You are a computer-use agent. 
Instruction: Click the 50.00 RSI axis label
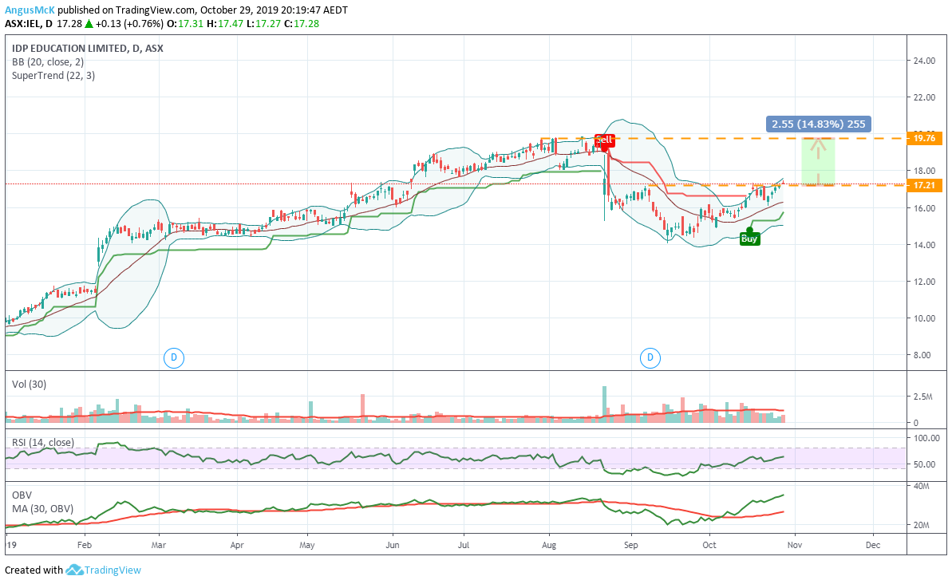[924, 464]
